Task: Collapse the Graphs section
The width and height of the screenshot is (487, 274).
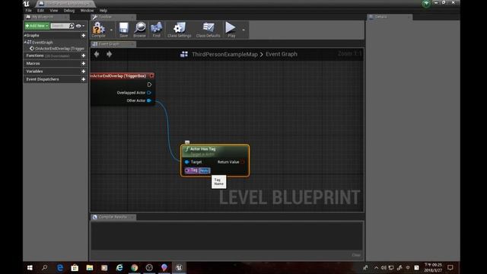Action: (25, 36)
